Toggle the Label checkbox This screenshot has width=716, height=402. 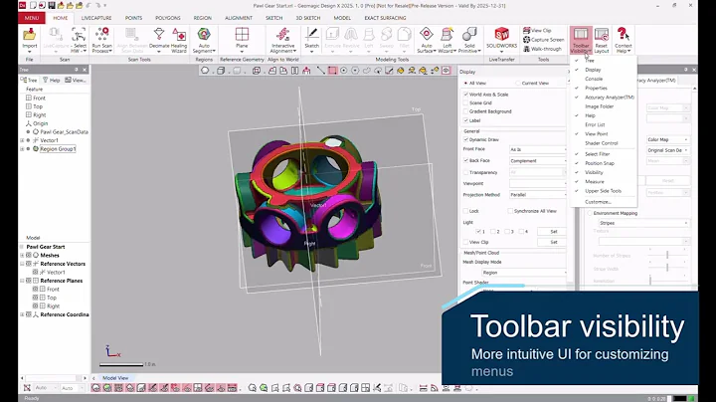click(465, 120)
